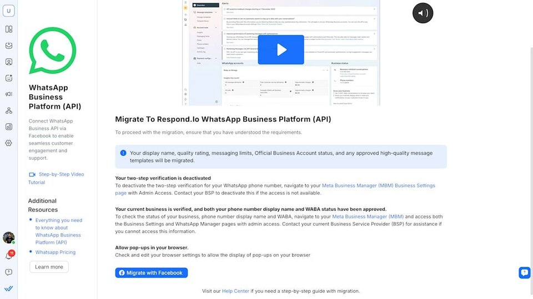Click the 'Additional Resources' heading
The height and width of the screenshot is (299, 533).
coord(43,205)
